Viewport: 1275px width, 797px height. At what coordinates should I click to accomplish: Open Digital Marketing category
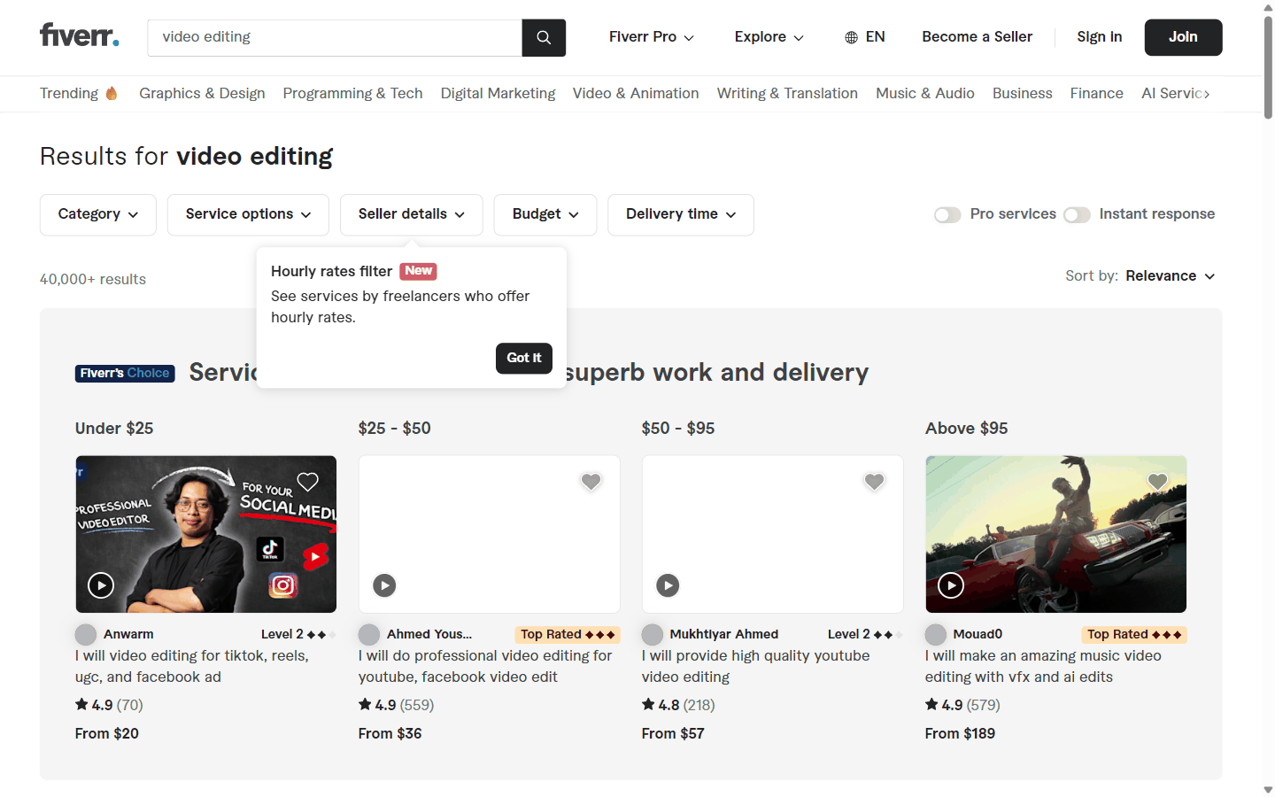coord(498,94)
